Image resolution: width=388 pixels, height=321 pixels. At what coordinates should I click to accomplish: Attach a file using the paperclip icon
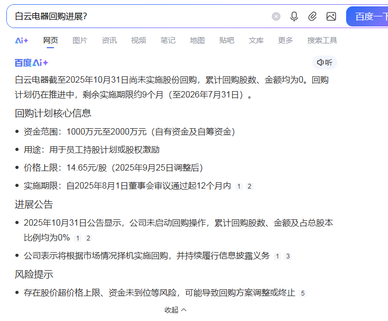[x=312, y=16]
